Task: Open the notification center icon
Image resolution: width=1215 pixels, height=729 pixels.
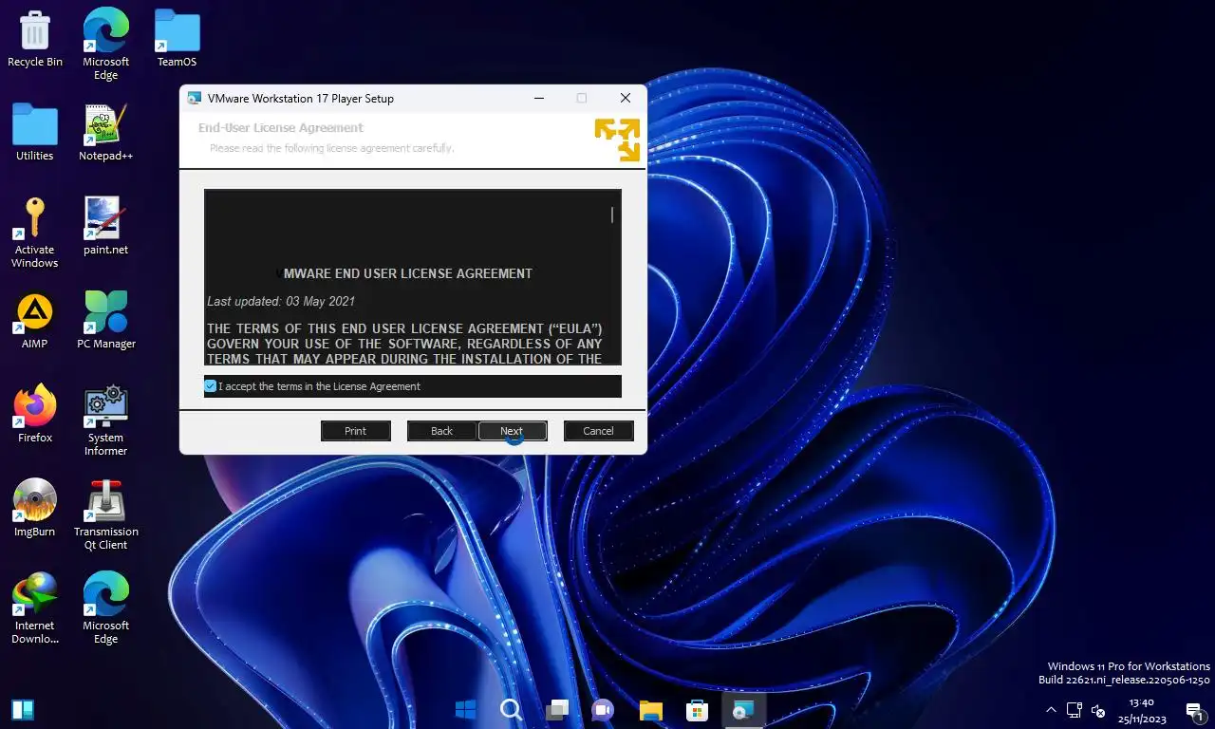Action: click(x=1195, y=709)
